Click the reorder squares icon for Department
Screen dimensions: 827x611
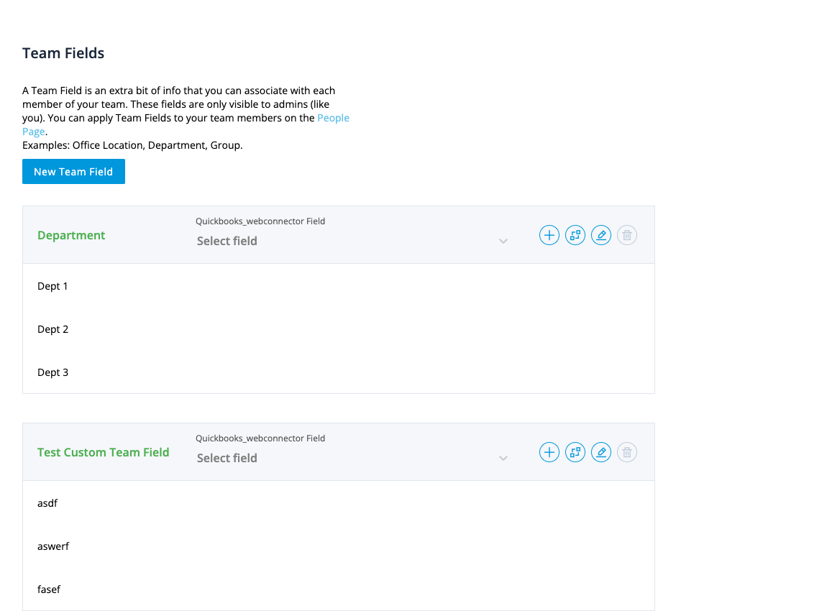tap(575, 235)
